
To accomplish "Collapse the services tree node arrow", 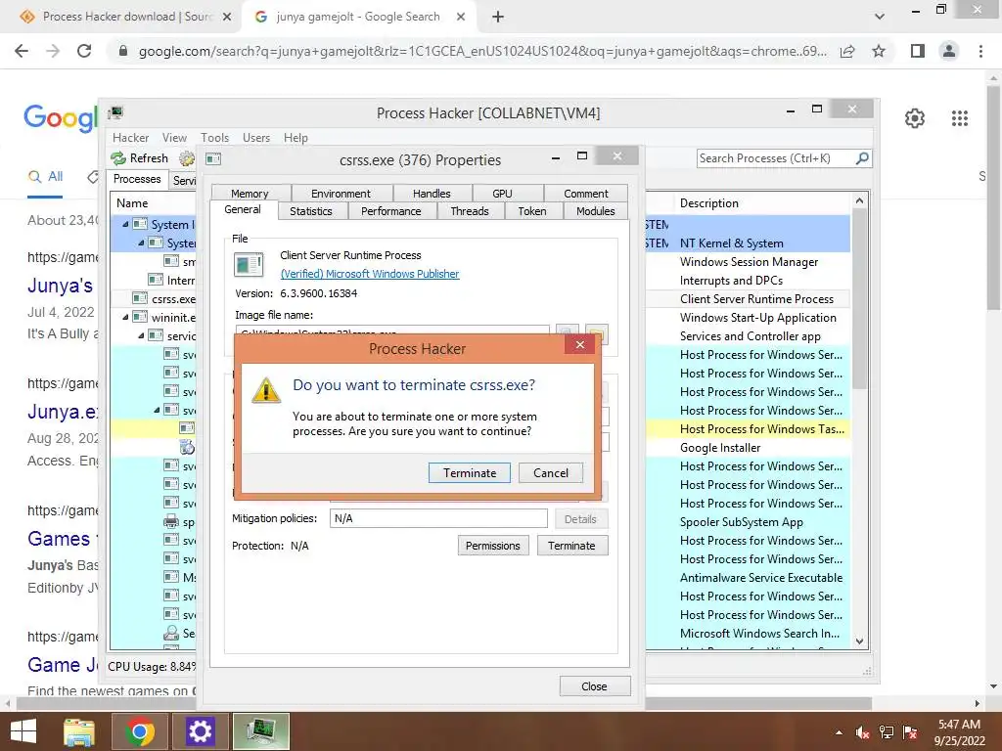I will coord(141,336).
